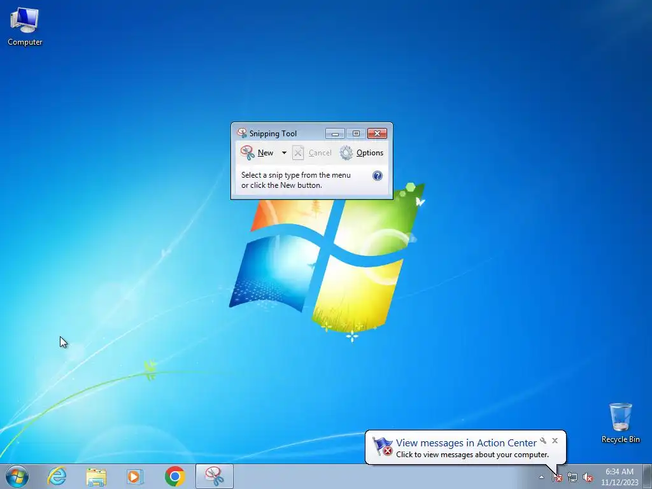Click the Action Center flag tray icon

click(557, 478)
